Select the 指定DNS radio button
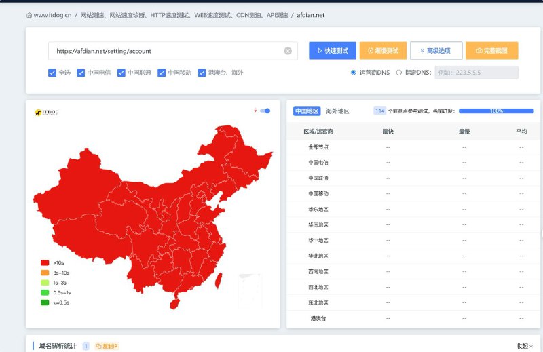This screenshot has height=352, width=543. click(x=398, y=73)
